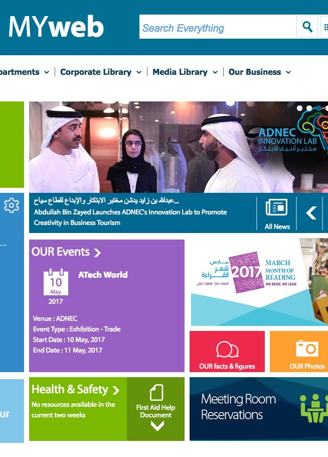Open the ATech World event title
This screenshot has height=457, width=328.
pos(103,275)
